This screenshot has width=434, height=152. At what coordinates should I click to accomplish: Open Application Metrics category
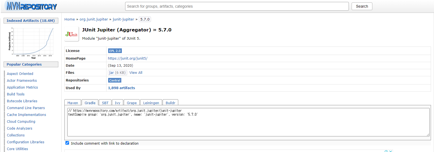[x=22, y=87]
